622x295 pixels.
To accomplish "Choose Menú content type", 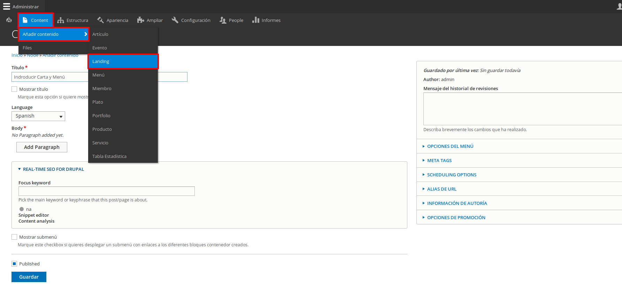I will pyautogui.click(x=123, y=75).
